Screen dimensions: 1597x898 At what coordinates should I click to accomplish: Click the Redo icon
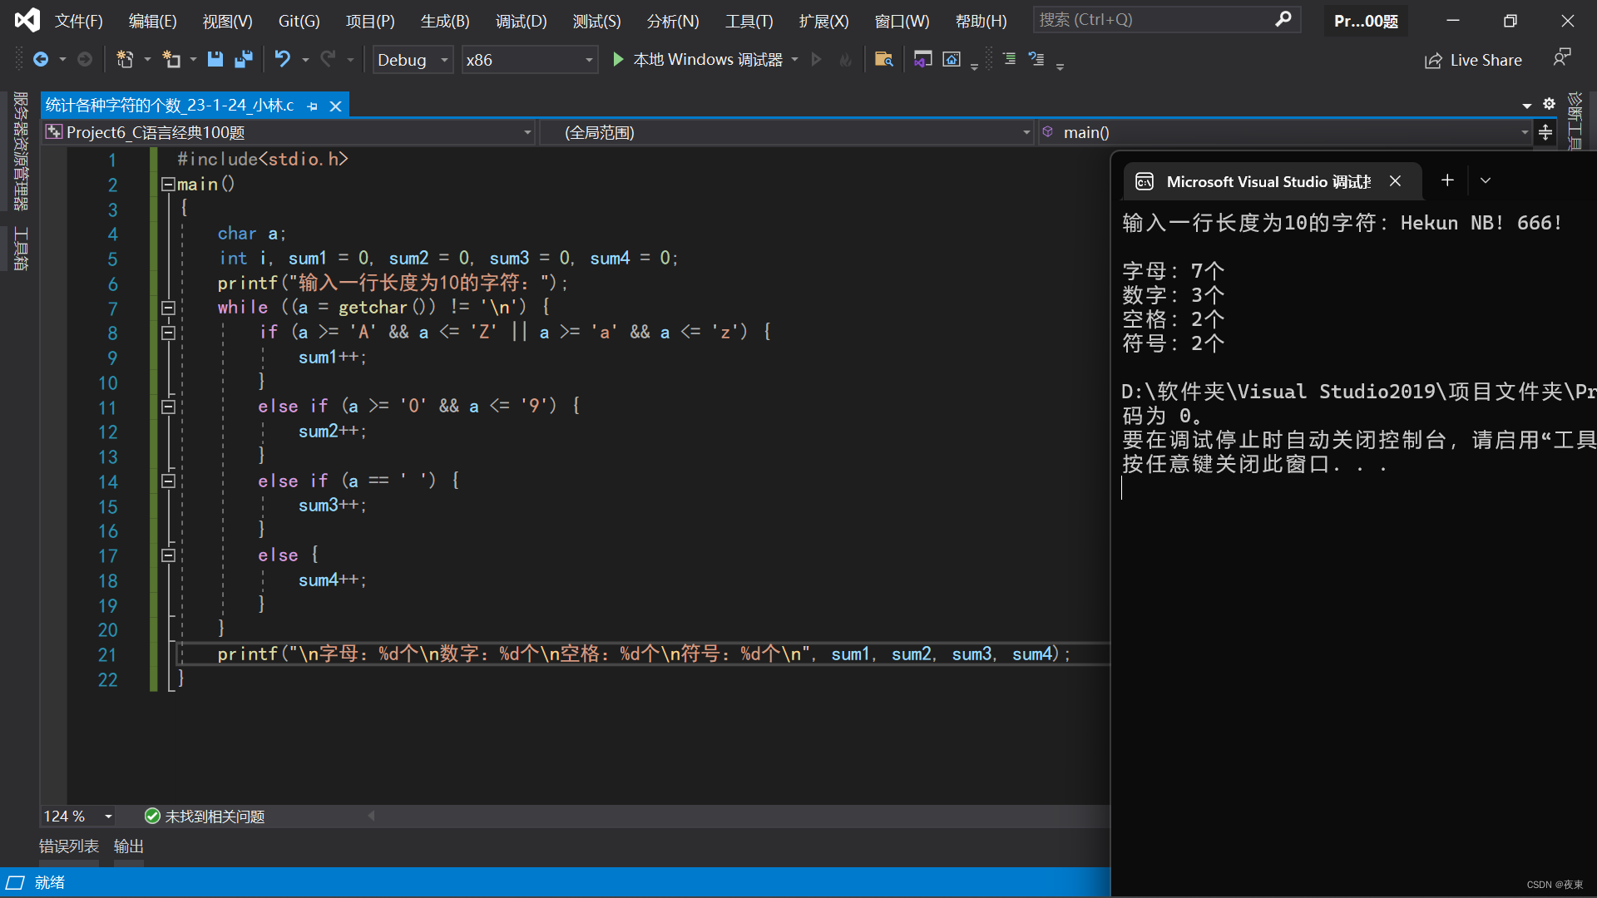pyautogui.click(x=326, y=59)
